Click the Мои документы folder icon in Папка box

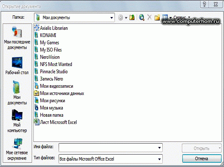[38, 17]
